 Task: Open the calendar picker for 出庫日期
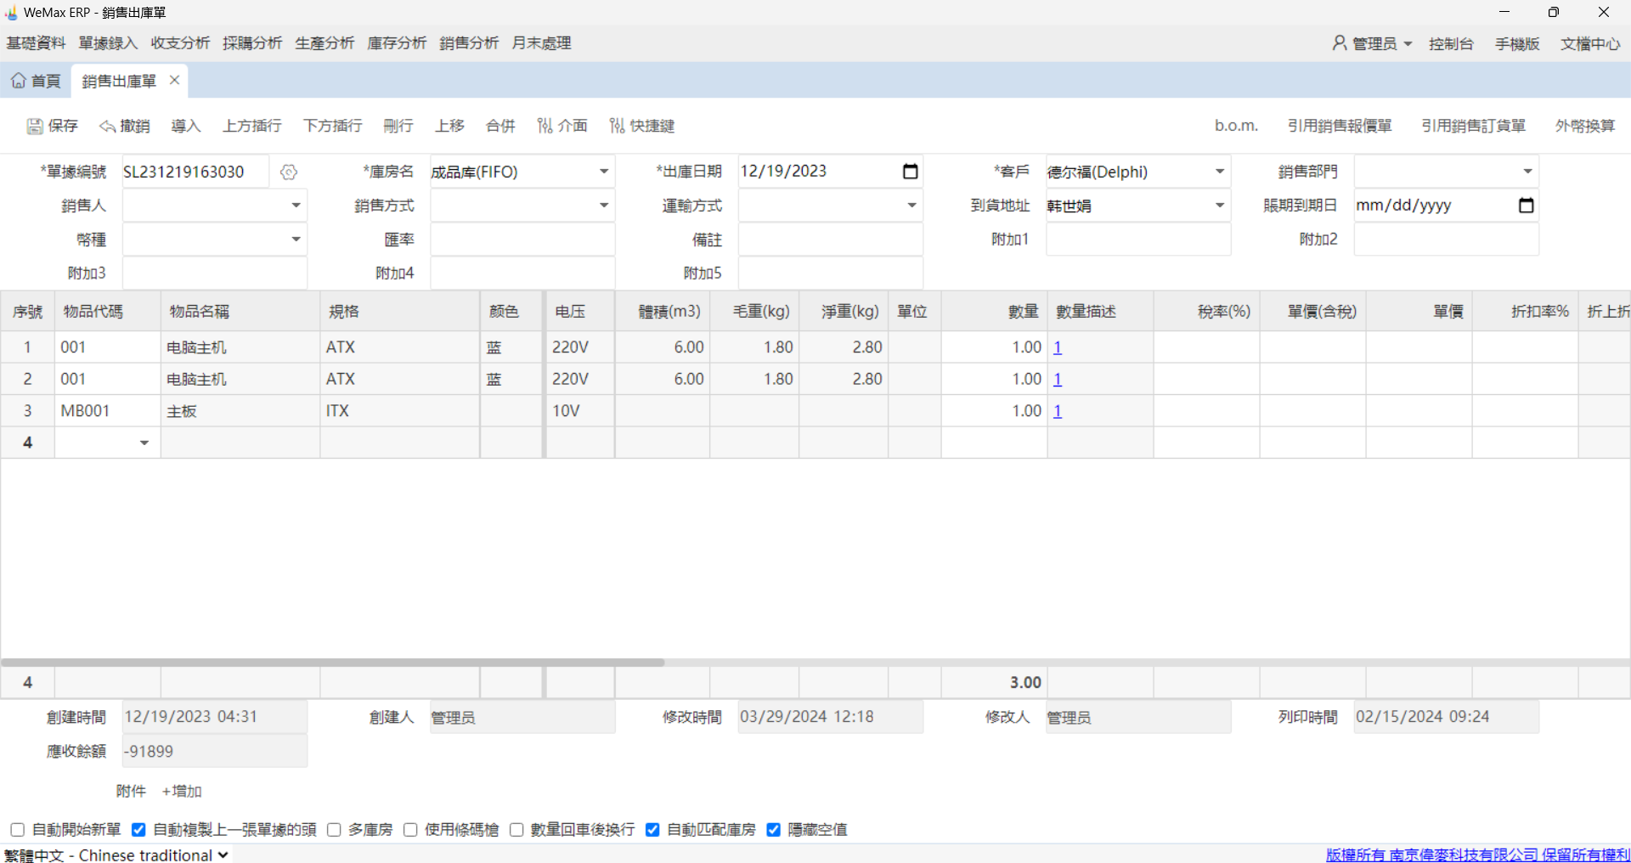[x=910, y=172]
